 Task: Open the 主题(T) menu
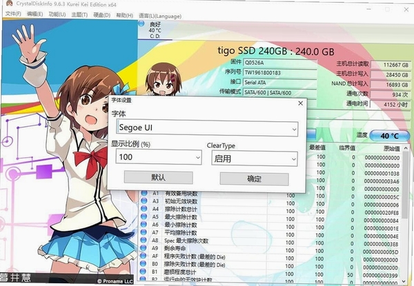[x=79, y=14]
